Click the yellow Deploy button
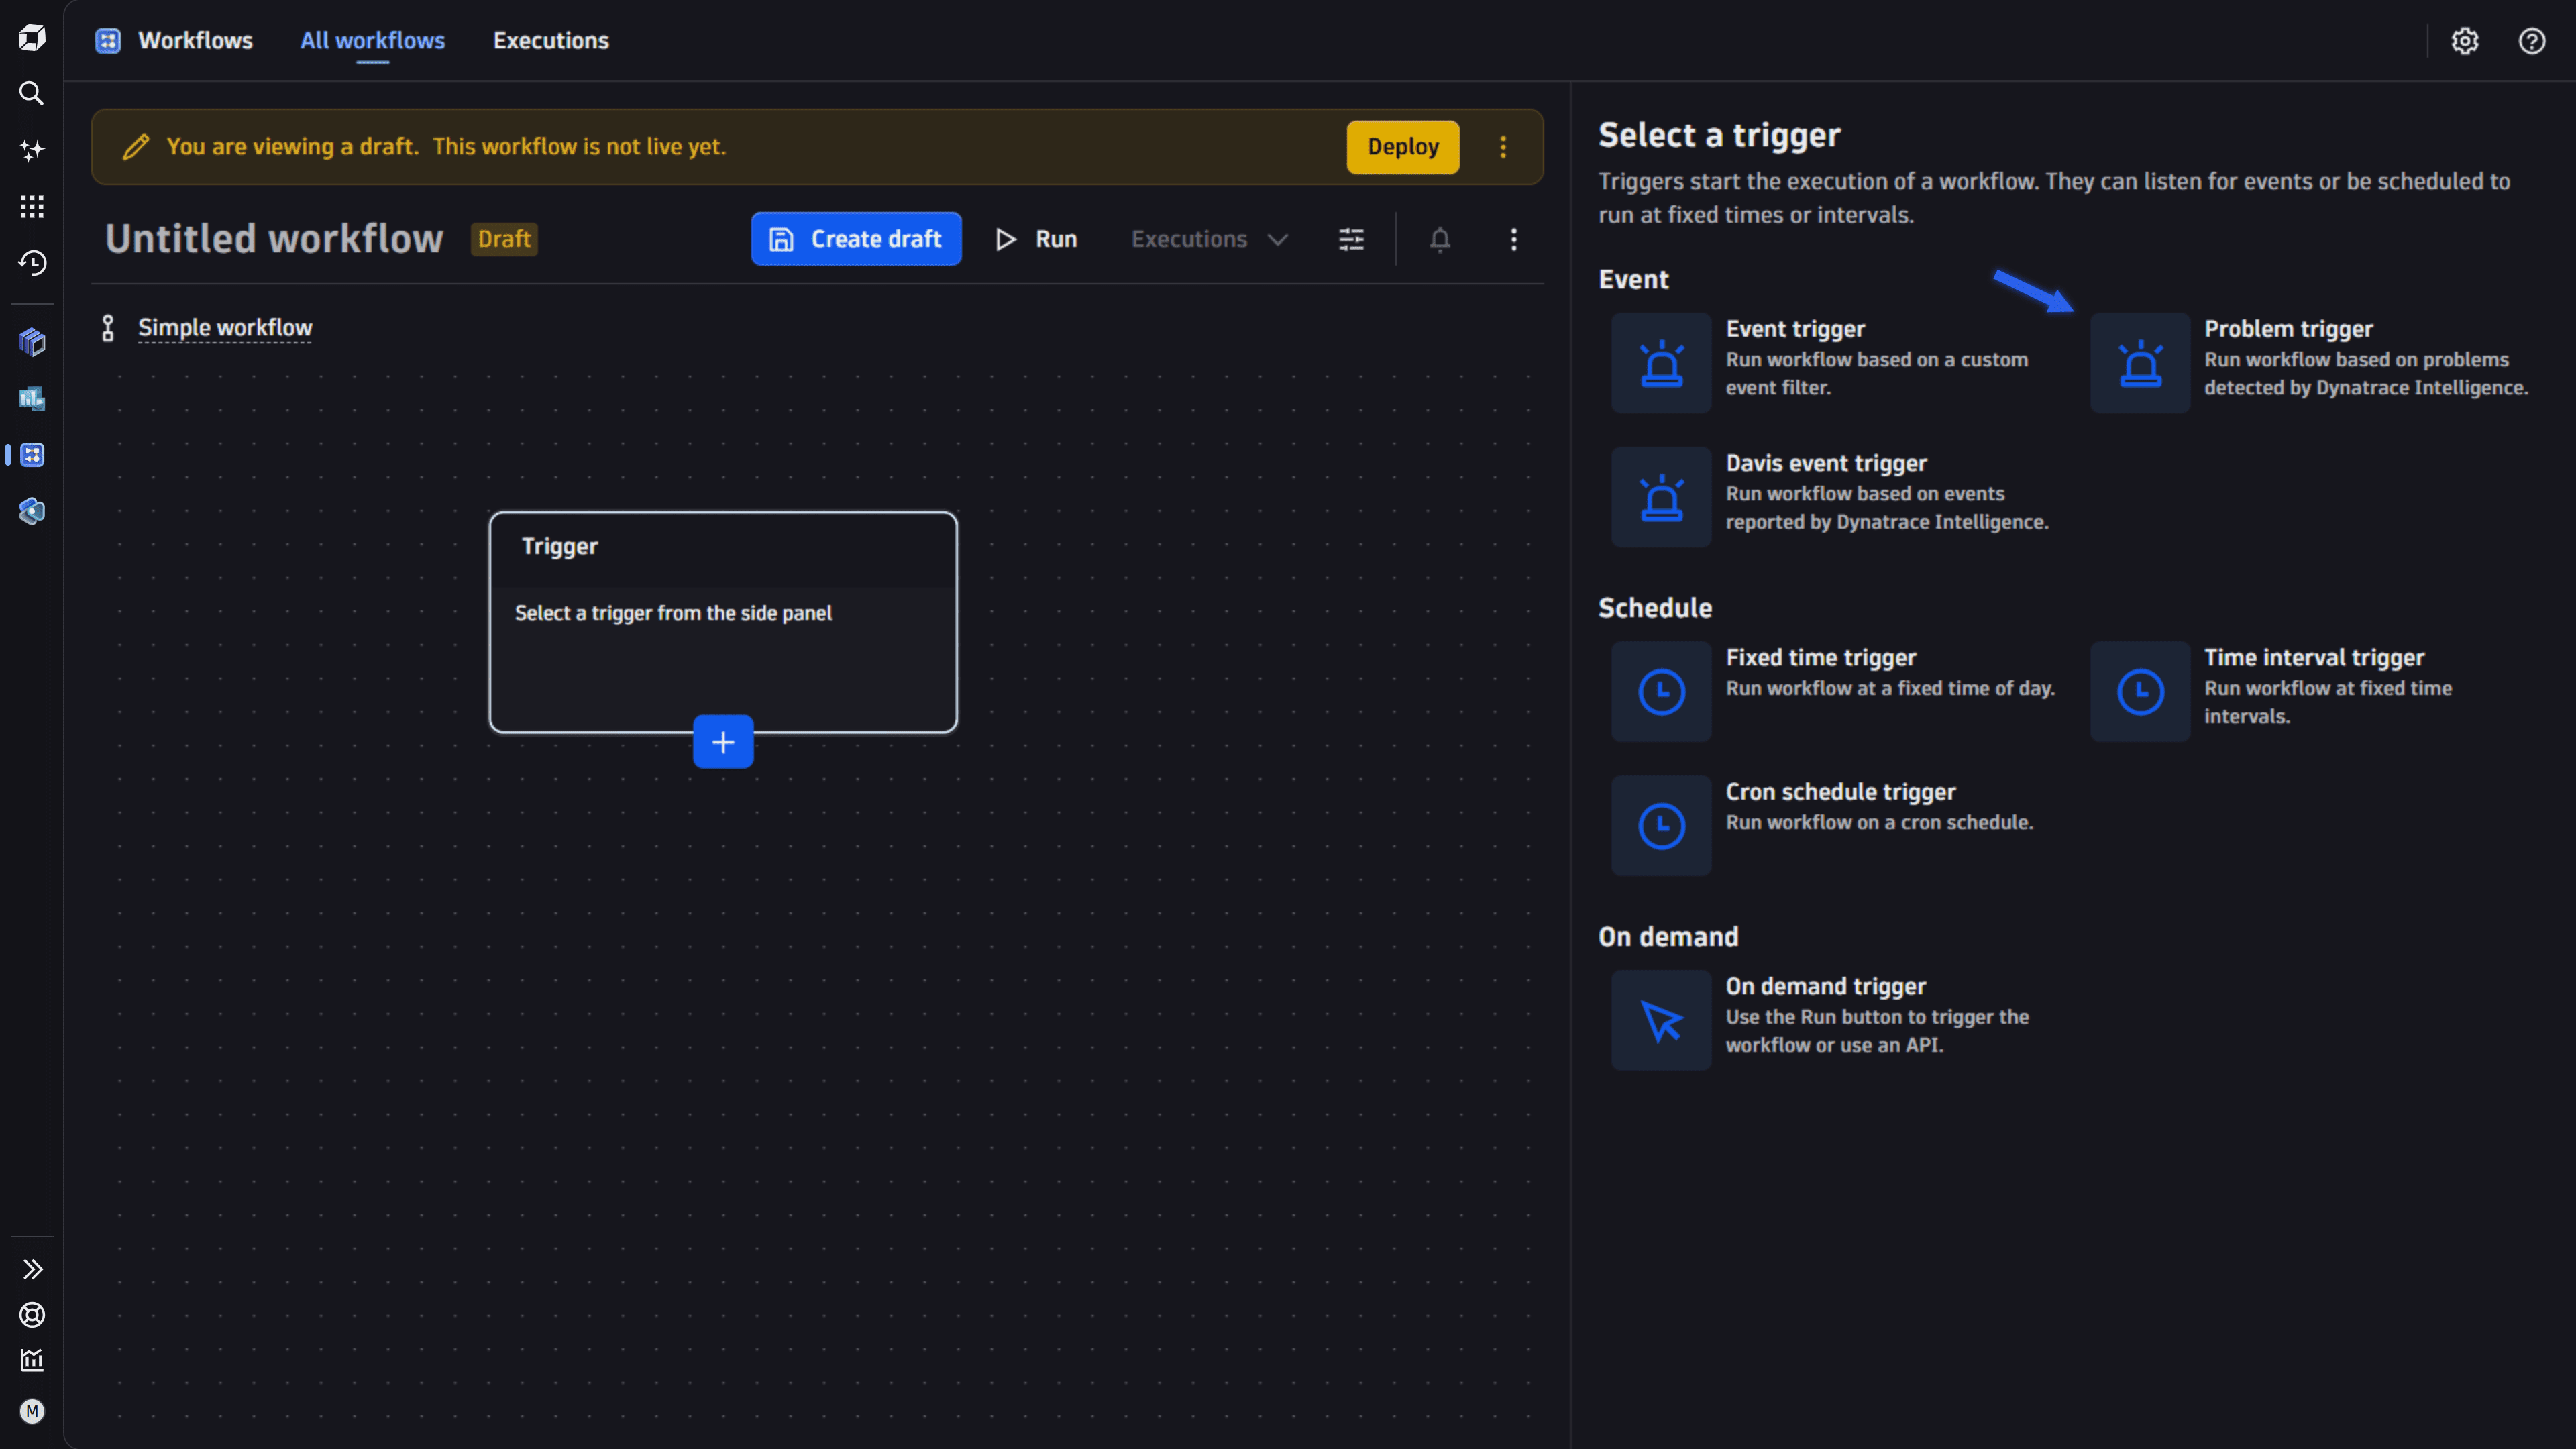The height and width of the screenshot is (1449, 2576). (x=1403, y=147)
